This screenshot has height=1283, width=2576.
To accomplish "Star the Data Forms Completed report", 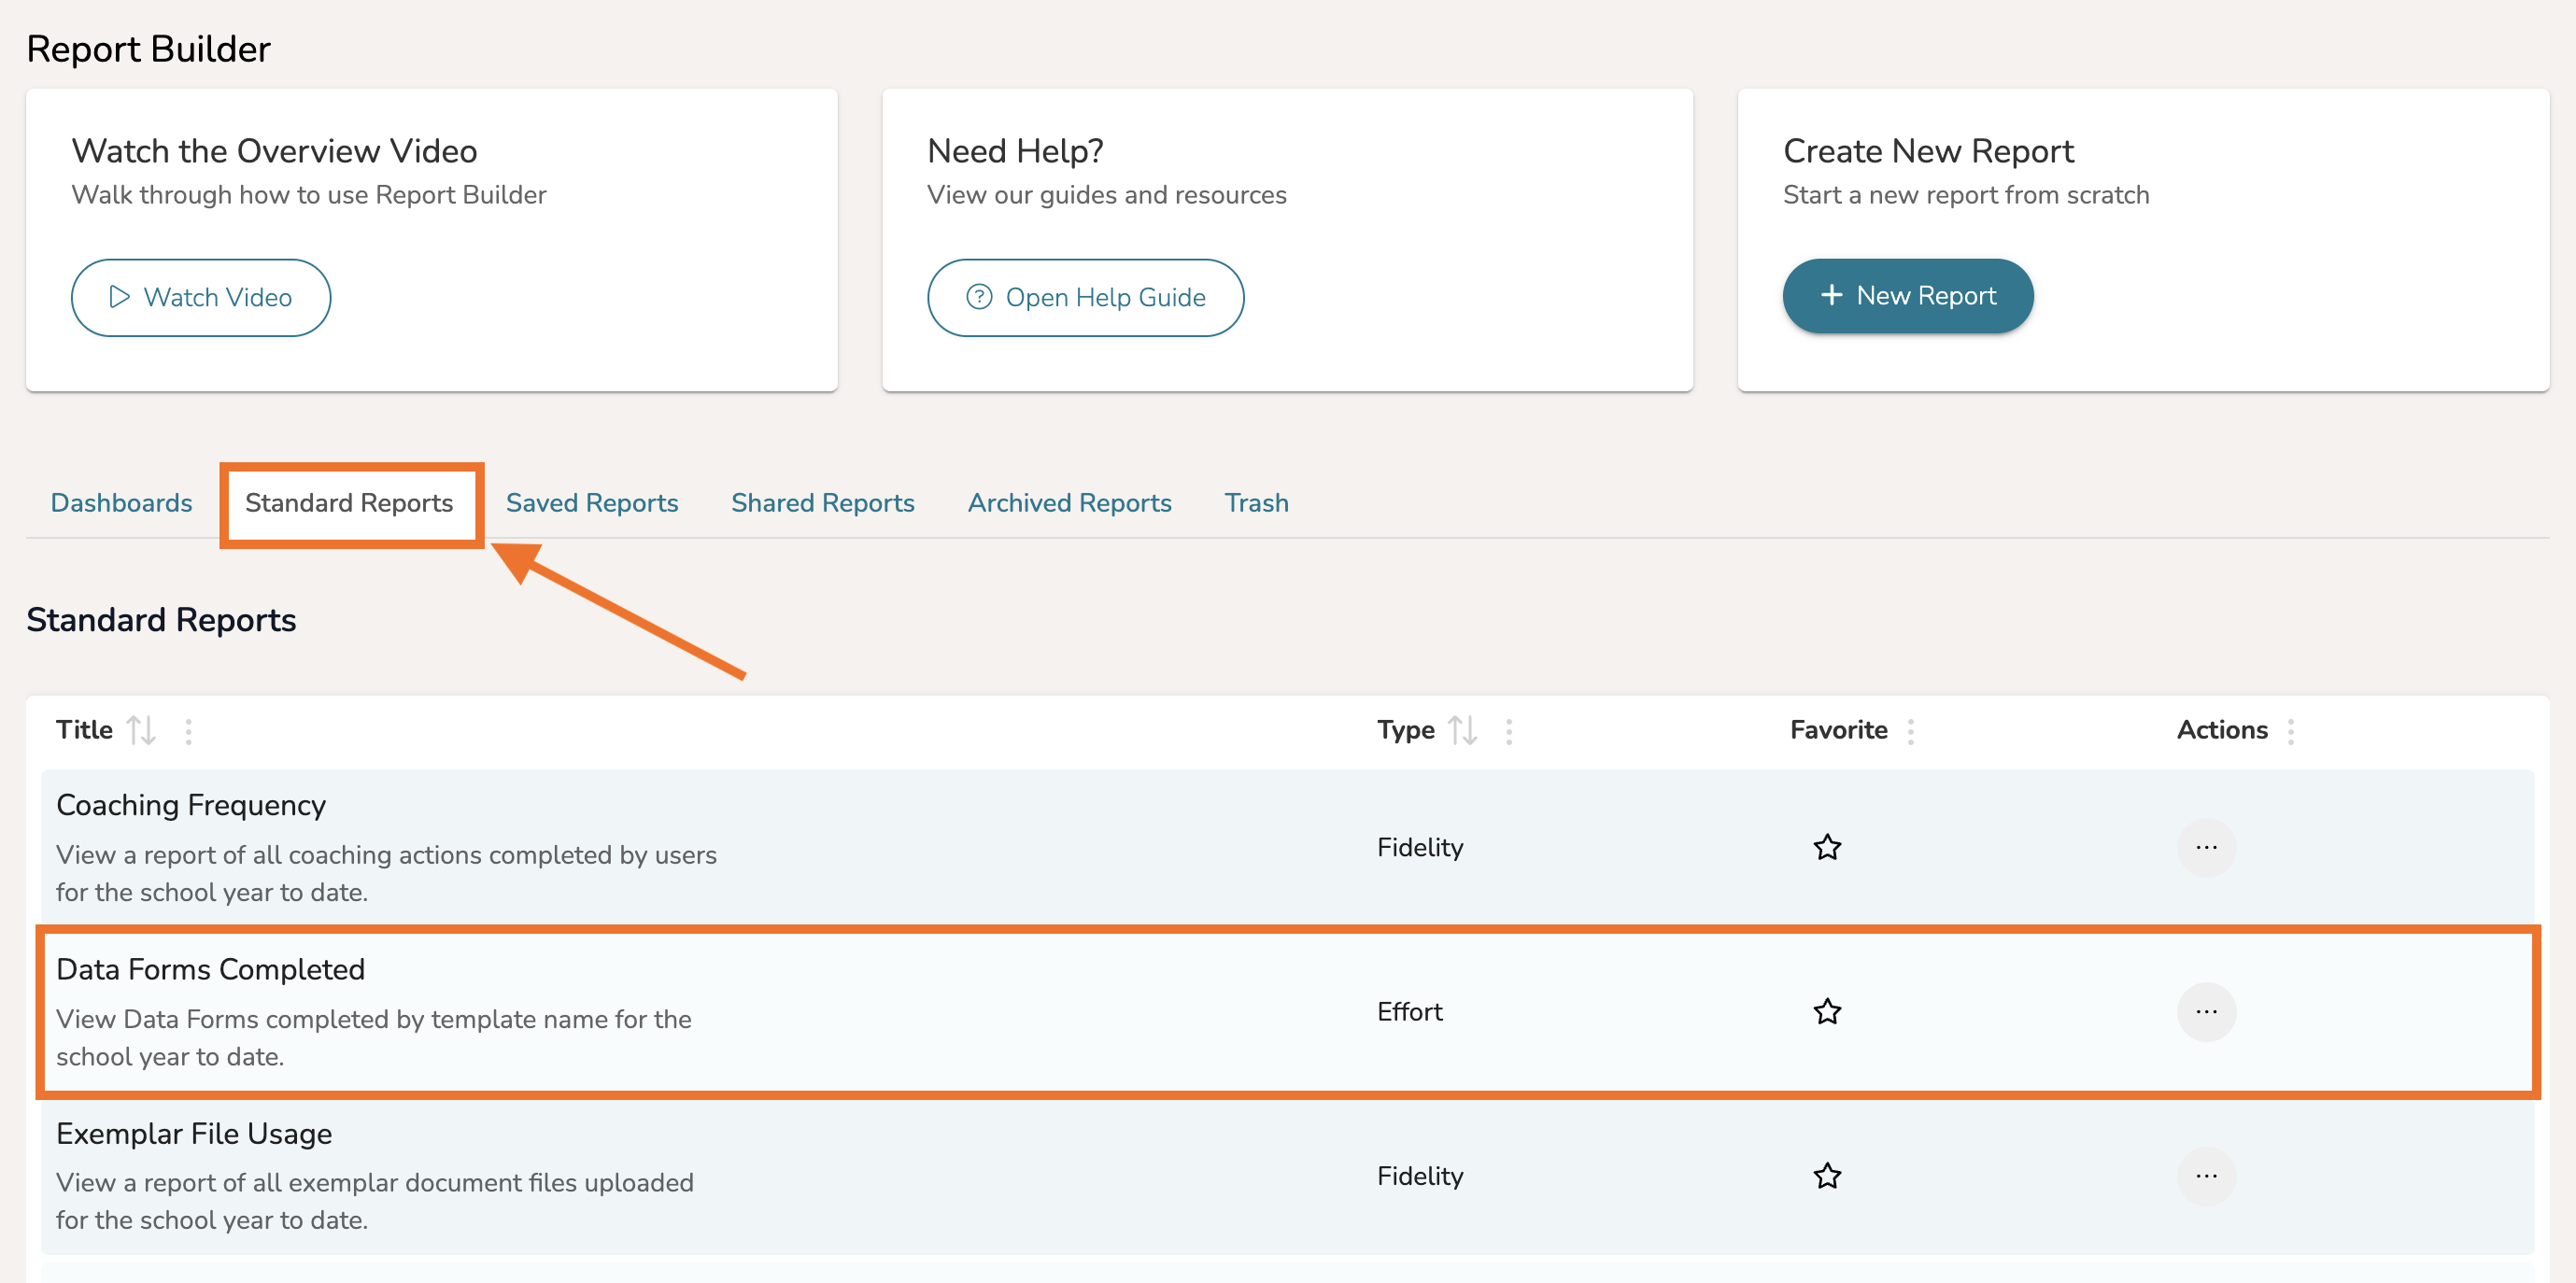I will point(1826,1011).
